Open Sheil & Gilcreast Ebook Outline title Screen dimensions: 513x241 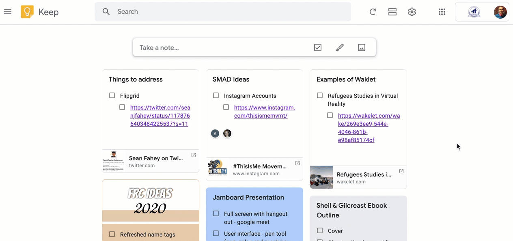tap(352, 210)
